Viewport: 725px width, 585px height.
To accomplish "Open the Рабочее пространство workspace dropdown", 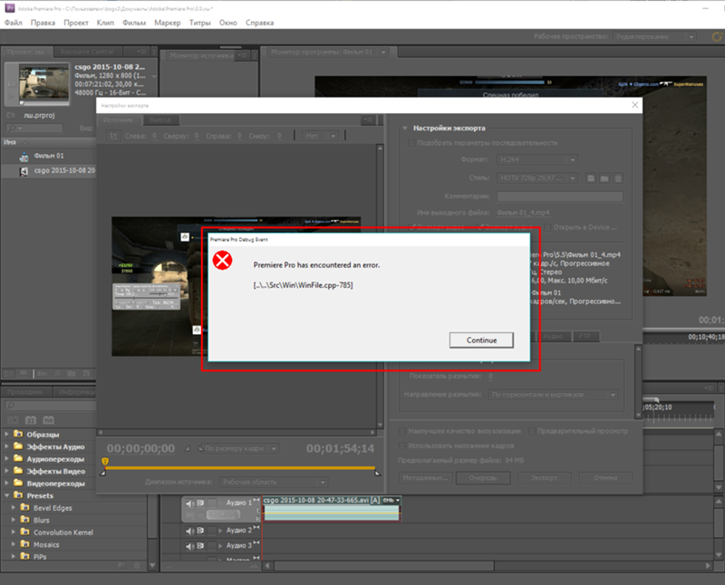I will click(x=654, y=36).
